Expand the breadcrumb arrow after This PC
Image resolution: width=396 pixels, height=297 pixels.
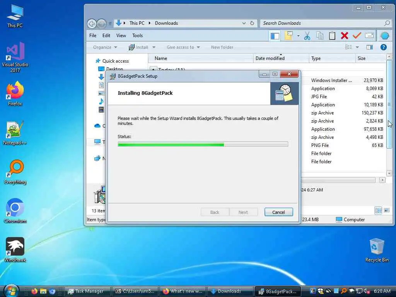pos(150,23)
